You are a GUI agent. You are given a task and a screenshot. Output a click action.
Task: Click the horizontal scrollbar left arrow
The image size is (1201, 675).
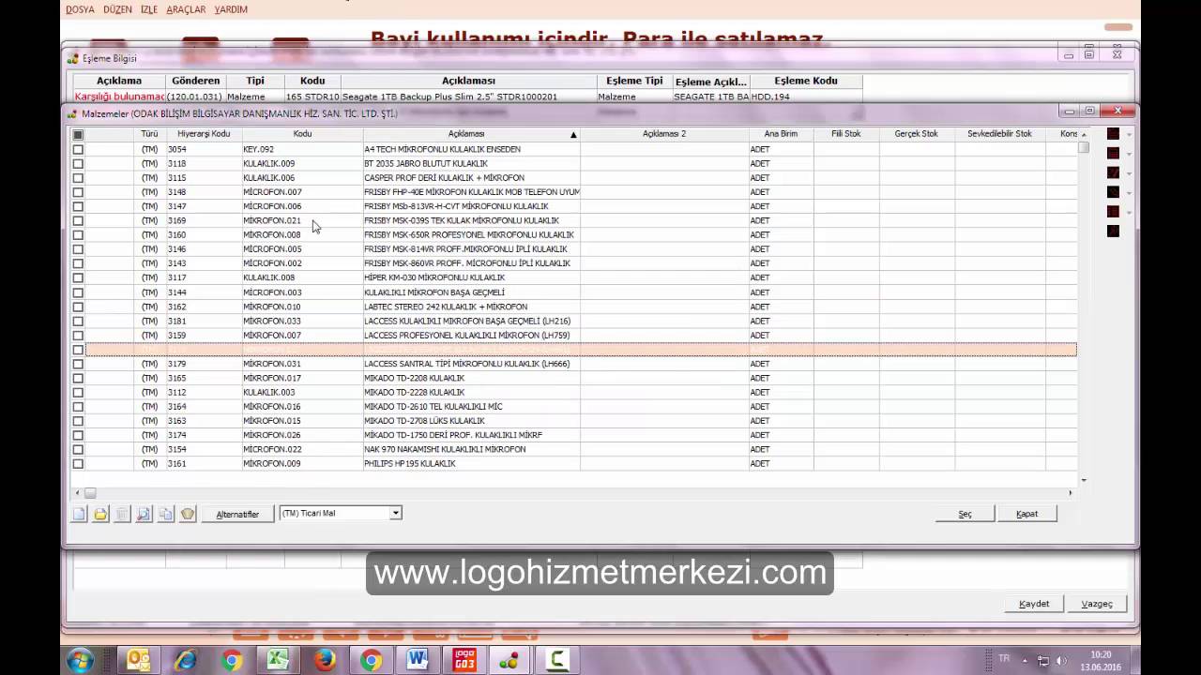78,492
